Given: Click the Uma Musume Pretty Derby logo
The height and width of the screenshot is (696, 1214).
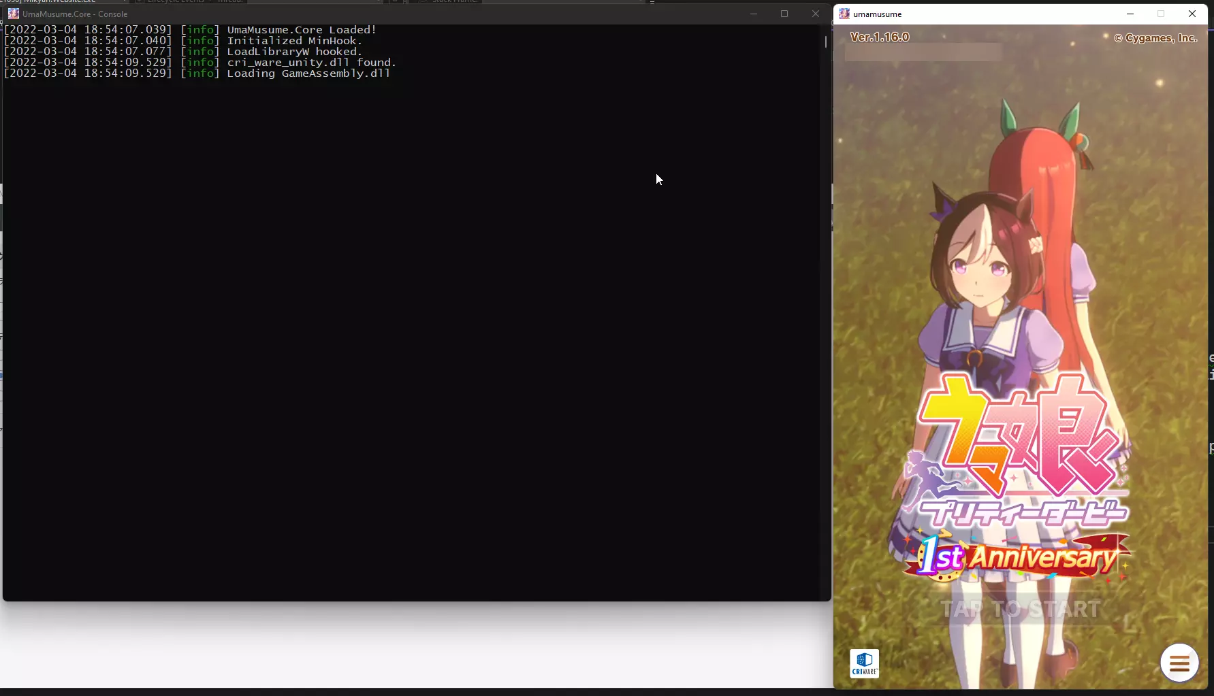Looking at the screenshot, I should pos(1017,450).
